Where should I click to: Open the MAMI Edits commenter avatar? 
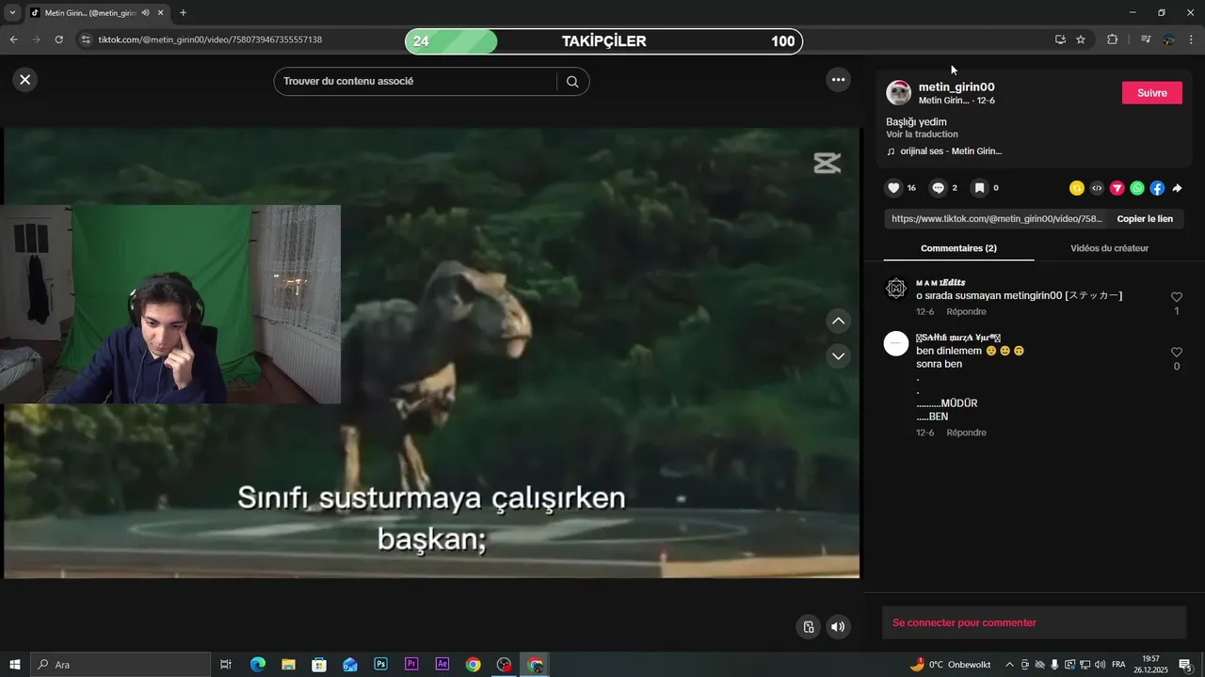[896, 289]
